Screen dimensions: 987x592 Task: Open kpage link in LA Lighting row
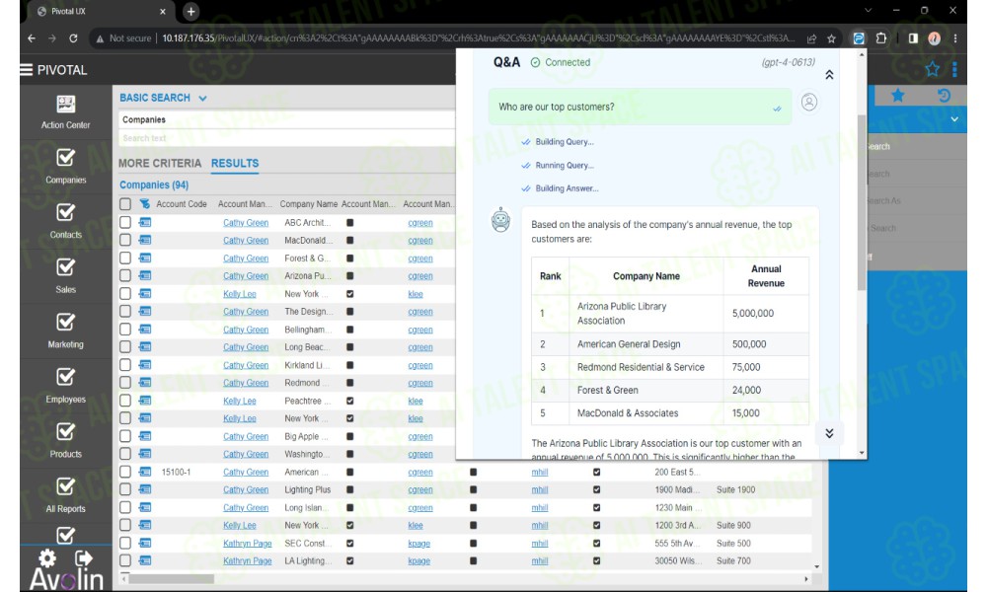(418, 561)
